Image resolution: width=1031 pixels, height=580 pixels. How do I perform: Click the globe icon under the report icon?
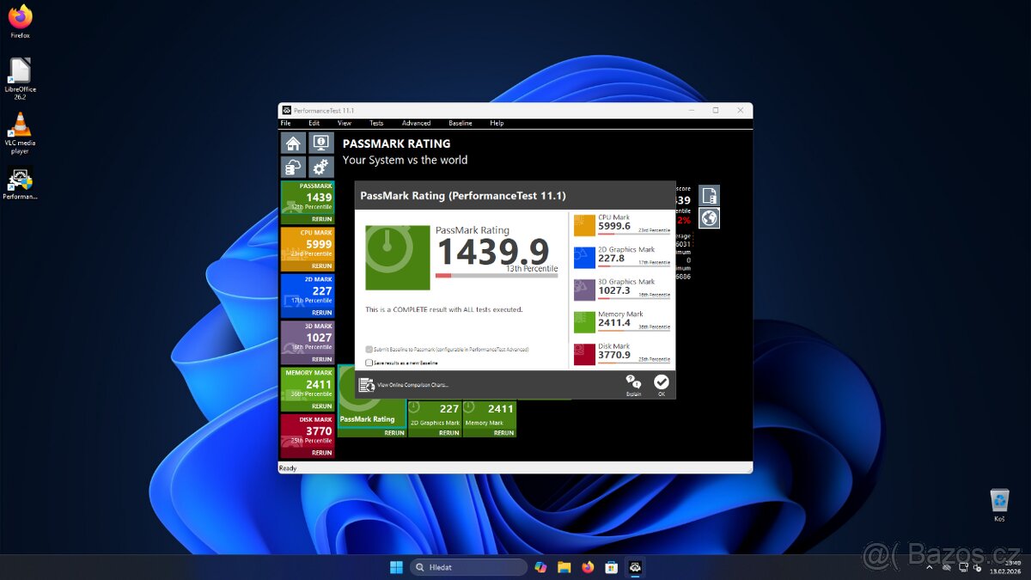click(x=708, y=218)
